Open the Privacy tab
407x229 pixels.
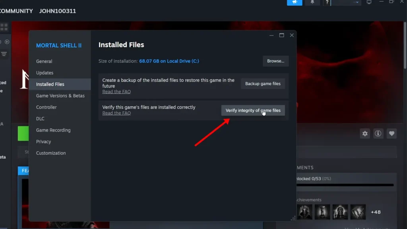pos(60,142)
